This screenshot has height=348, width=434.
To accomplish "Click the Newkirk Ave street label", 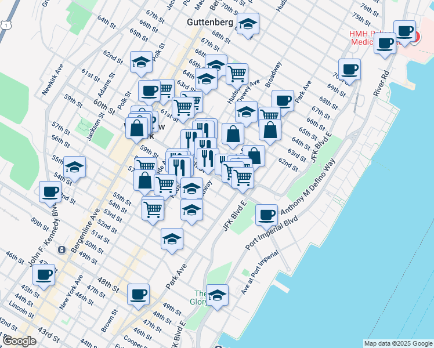I will pos(53,79).
